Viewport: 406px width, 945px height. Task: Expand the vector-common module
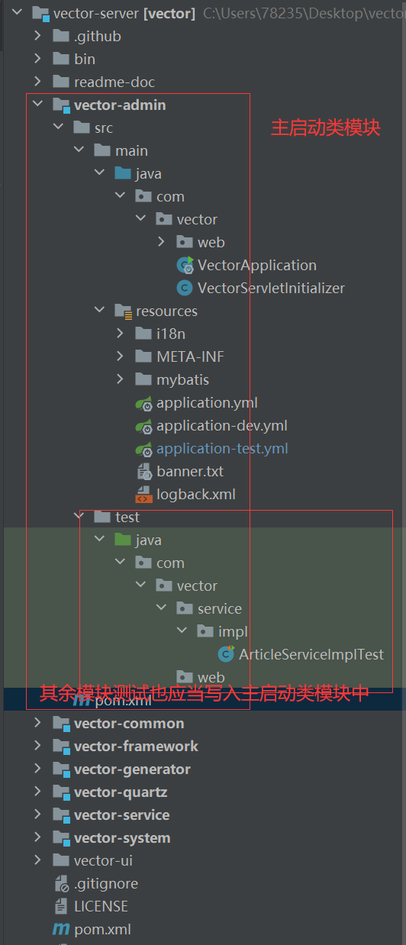(37, 724)
